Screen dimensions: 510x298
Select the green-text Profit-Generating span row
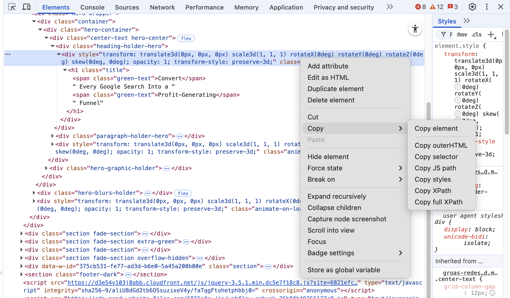[156, 95]
